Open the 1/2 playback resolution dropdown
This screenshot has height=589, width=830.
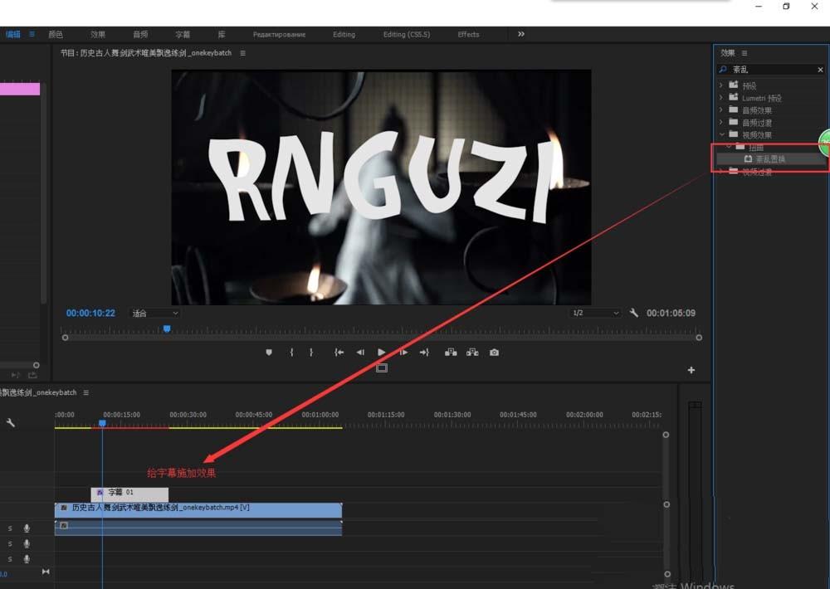click(594, 313)
